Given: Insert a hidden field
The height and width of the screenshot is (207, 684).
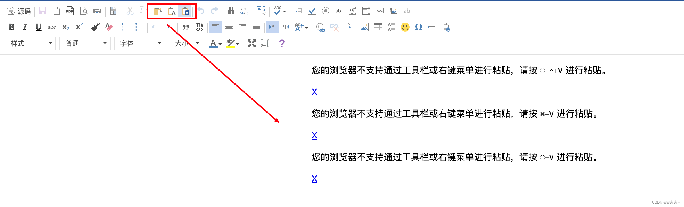Looking at the screenshot, I should (x=407, y=11).
